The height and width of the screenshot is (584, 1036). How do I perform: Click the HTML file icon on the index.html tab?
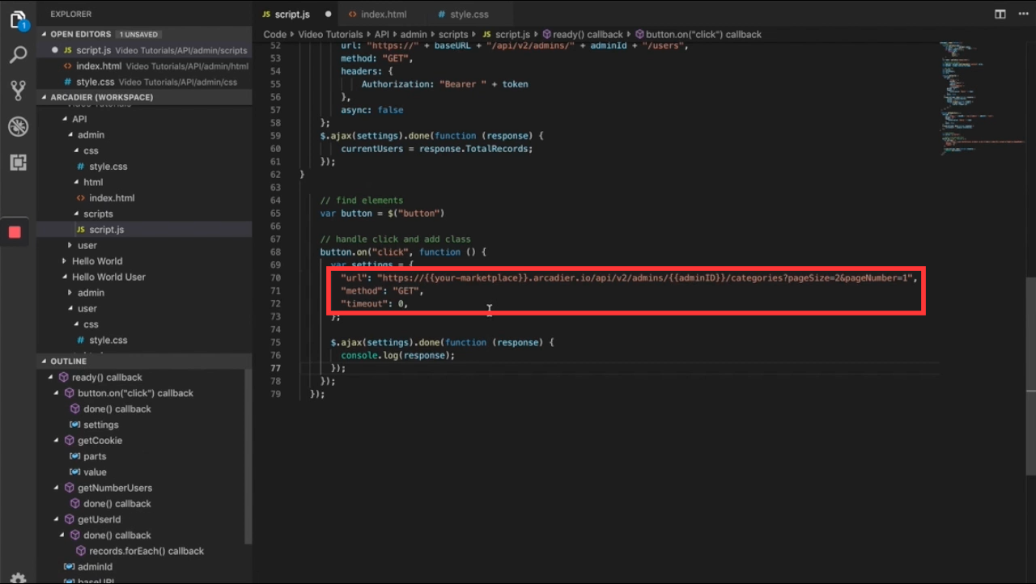(x=352, y=15)
